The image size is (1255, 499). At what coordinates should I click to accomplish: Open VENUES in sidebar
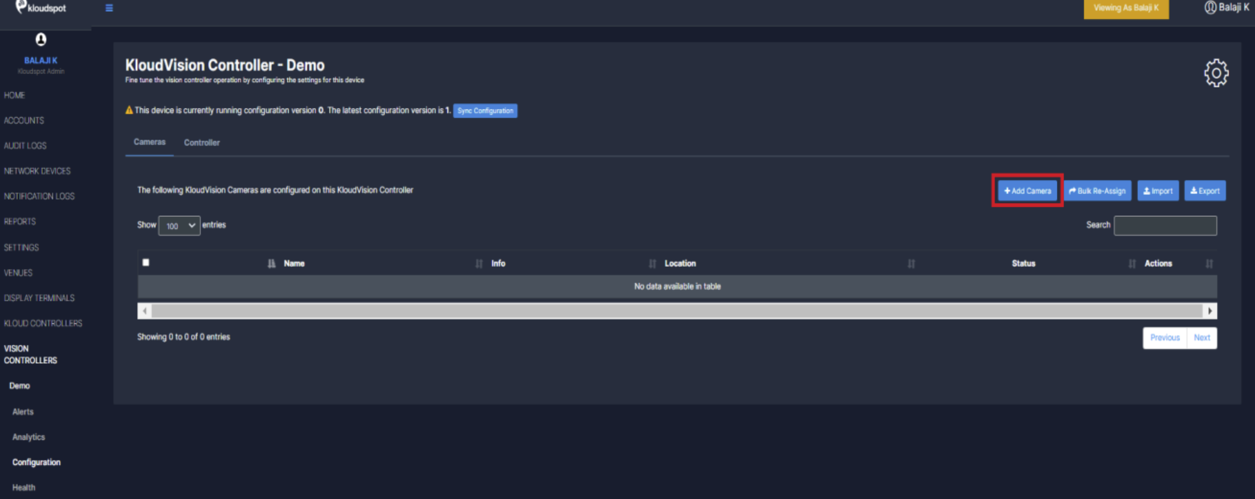(18, 273)
